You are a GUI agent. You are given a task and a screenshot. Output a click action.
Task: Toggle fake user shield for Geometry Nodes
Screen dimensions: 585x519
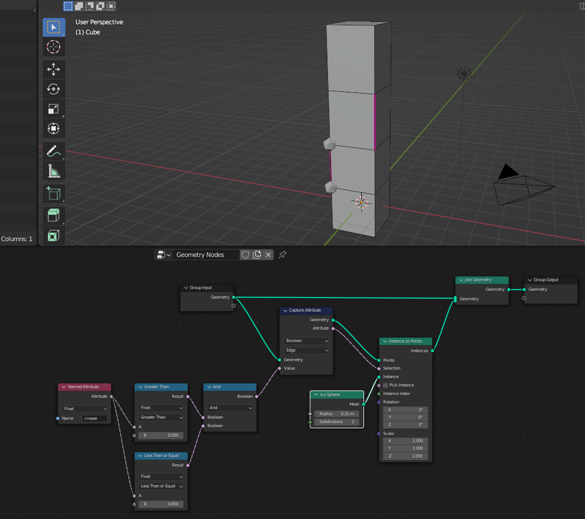pos(245,255)
